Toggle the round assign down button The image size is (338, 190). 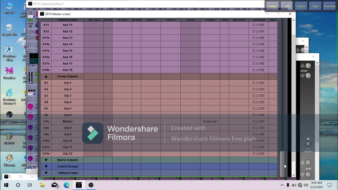(308, 76)
